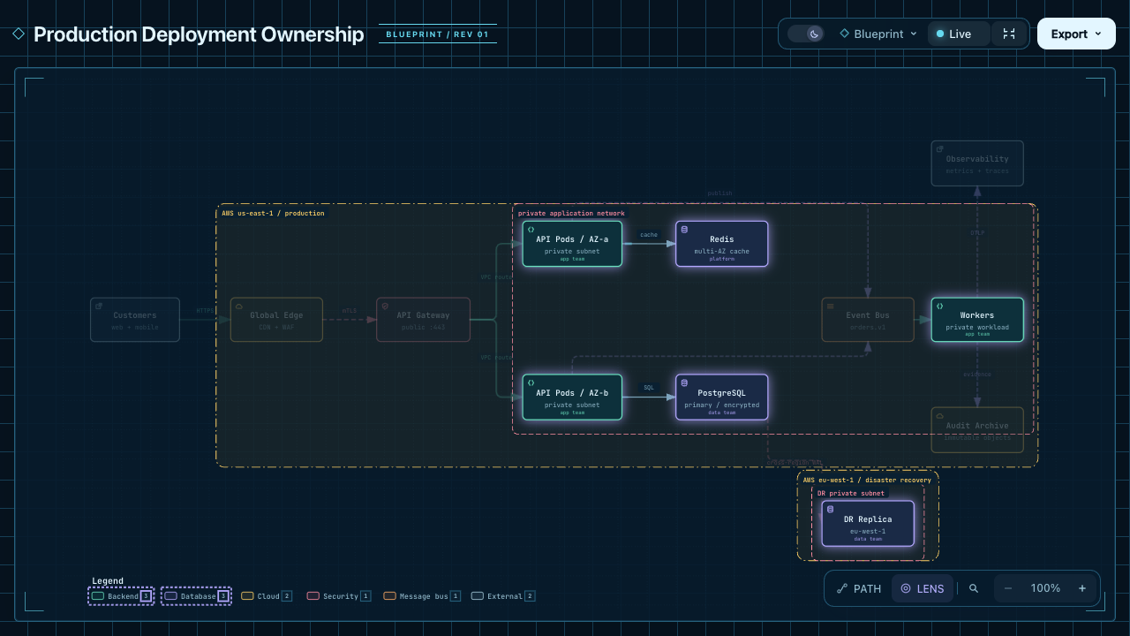
Task: Click the database icon on PostgreSQL node
Action: (x=684, y=382)
